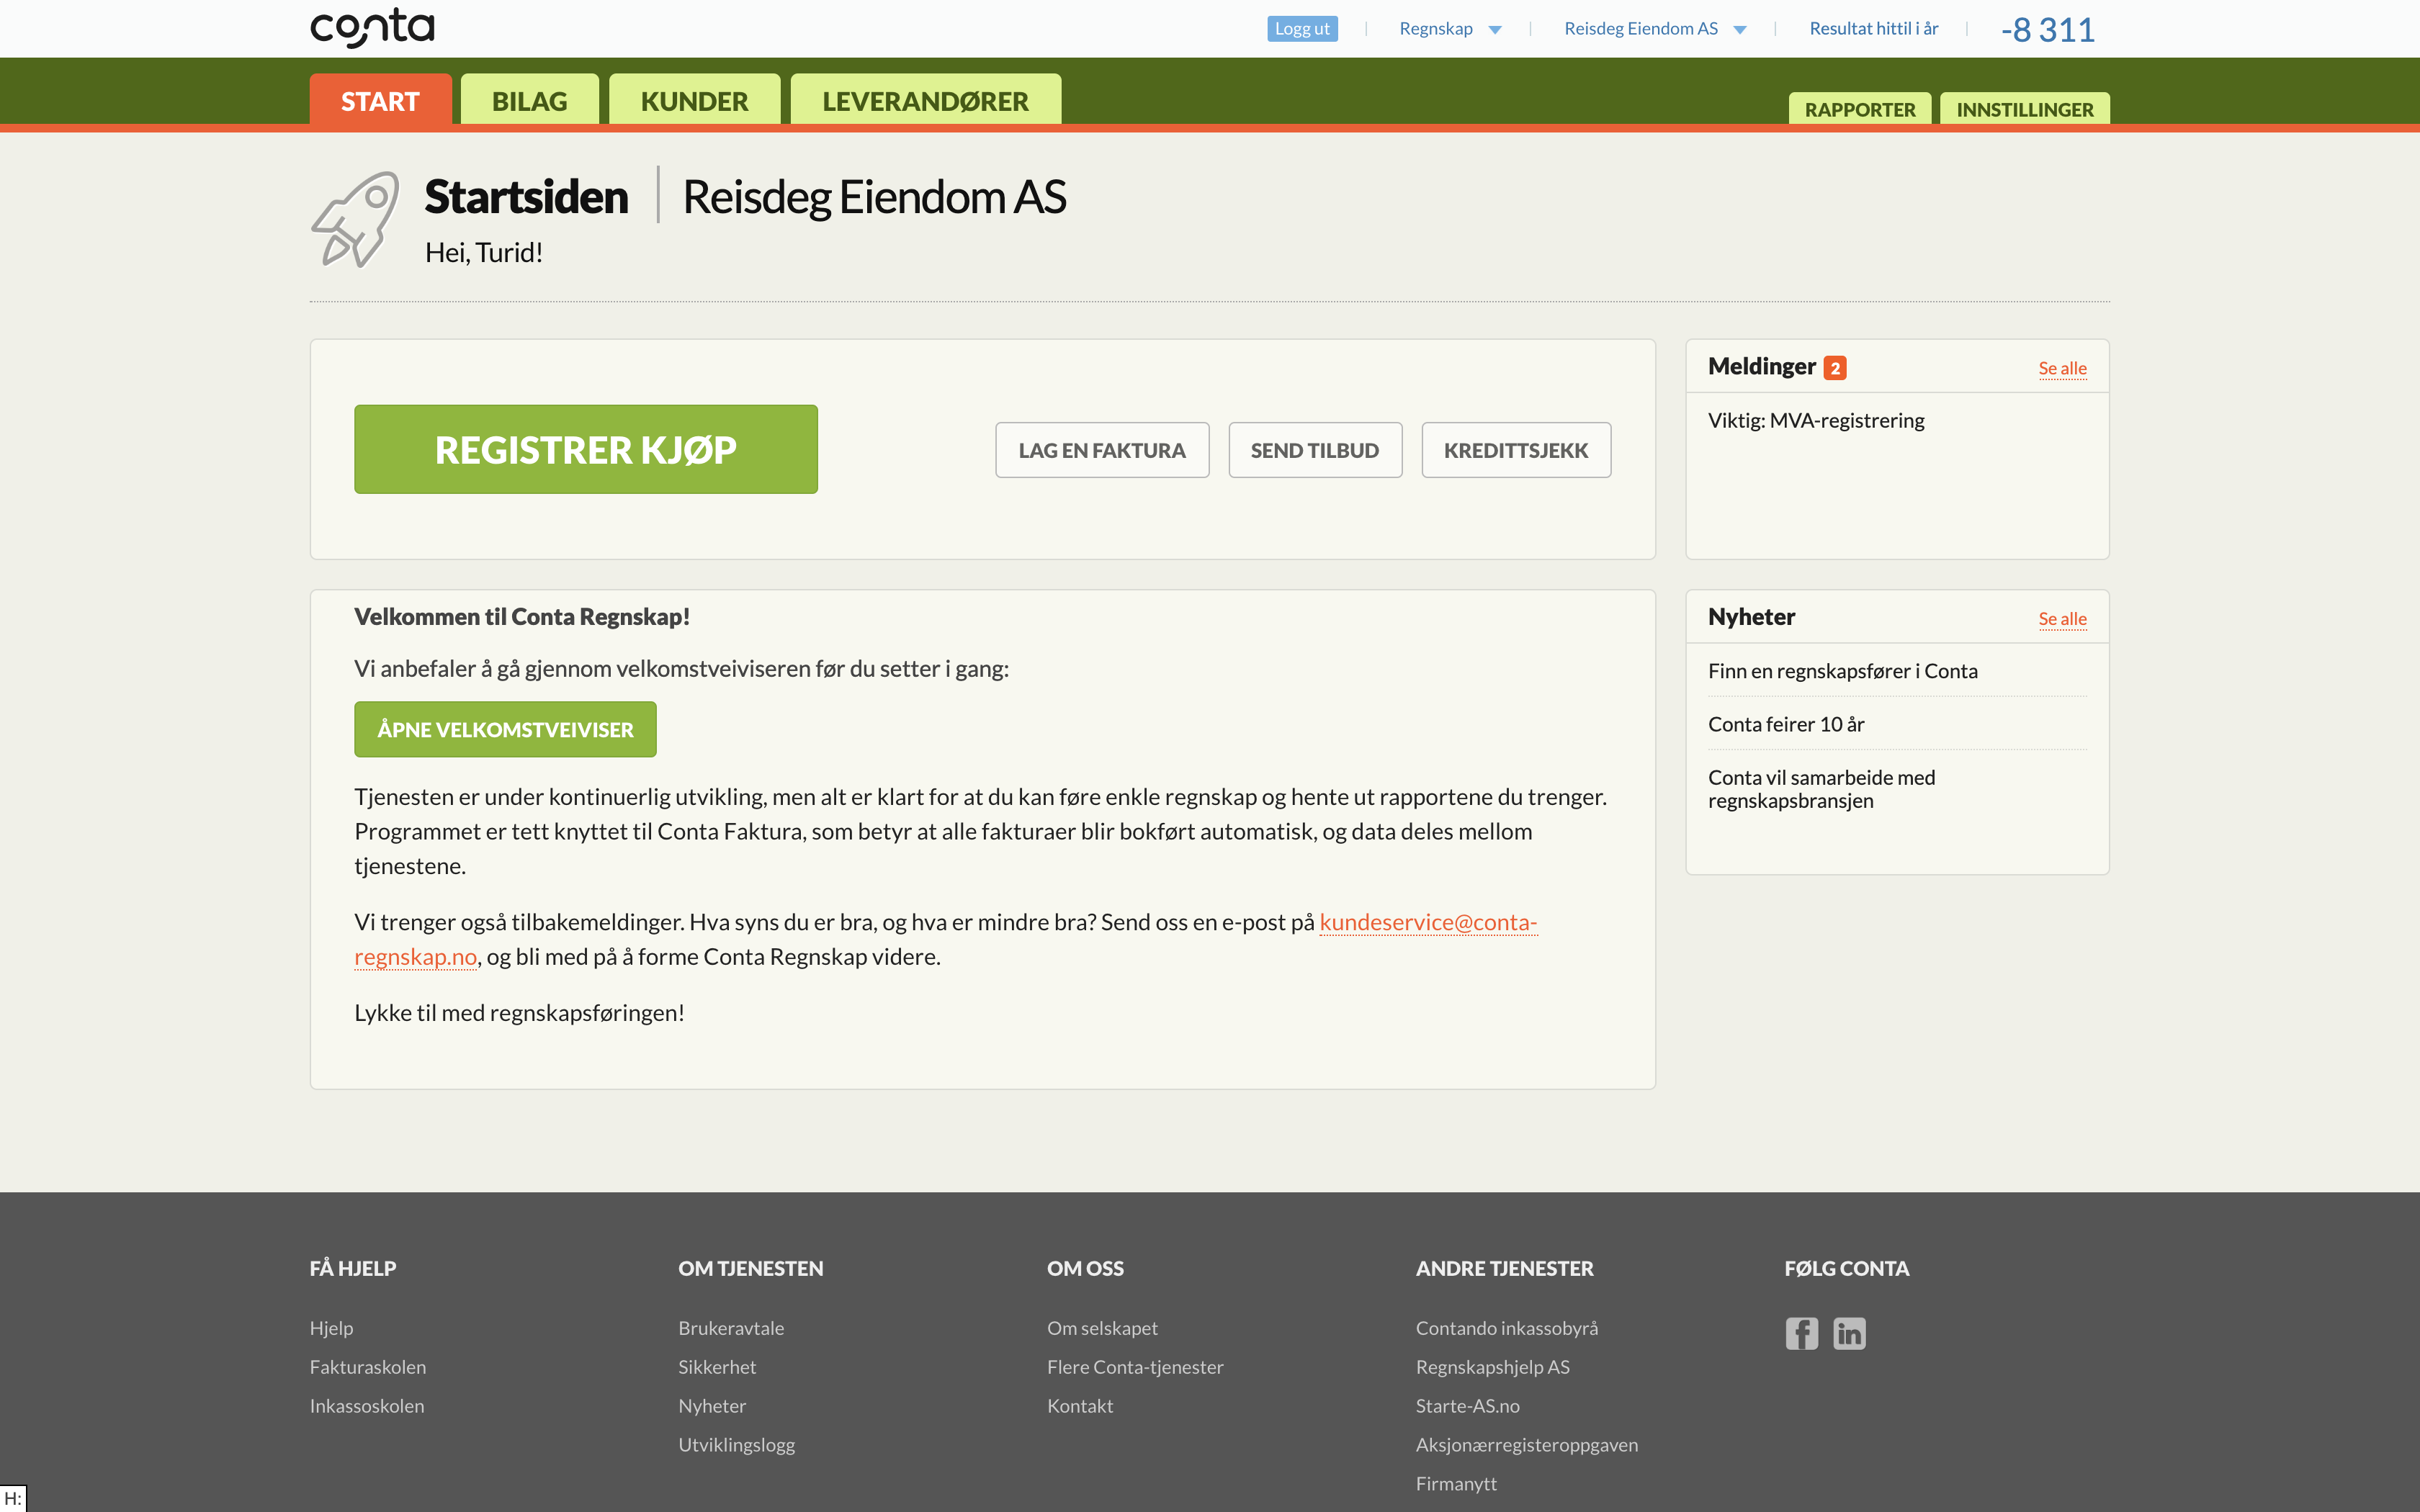Click the REGISTRER KJØP button
2420x1512 pixels.
[x=586, y=449]
